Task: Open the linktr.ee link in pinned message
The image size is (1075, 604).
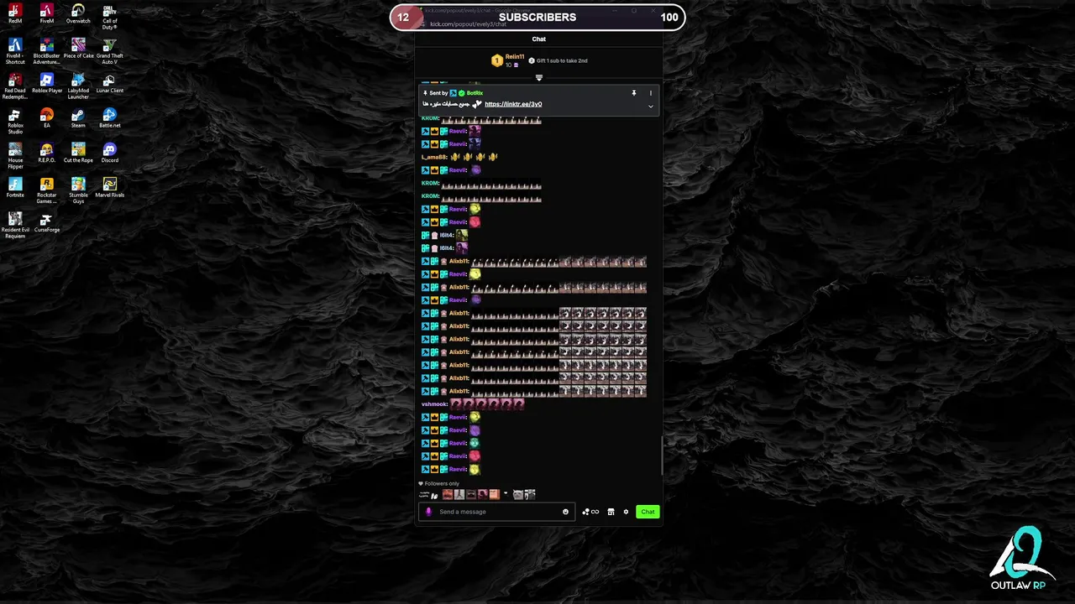Action: [513, 104]
